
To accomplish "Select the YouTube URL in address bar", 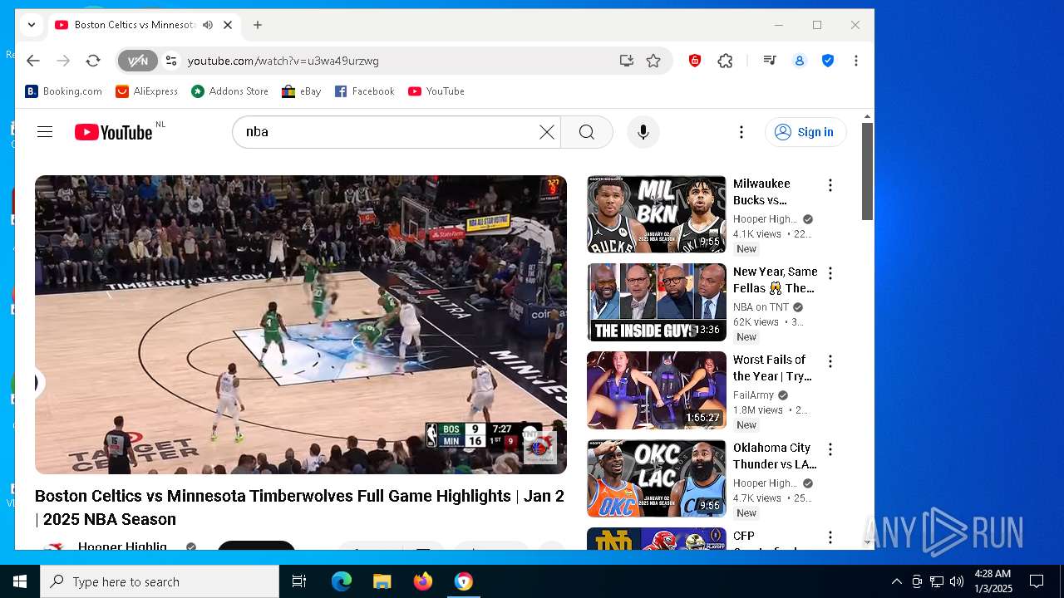I will click(283, 61).
